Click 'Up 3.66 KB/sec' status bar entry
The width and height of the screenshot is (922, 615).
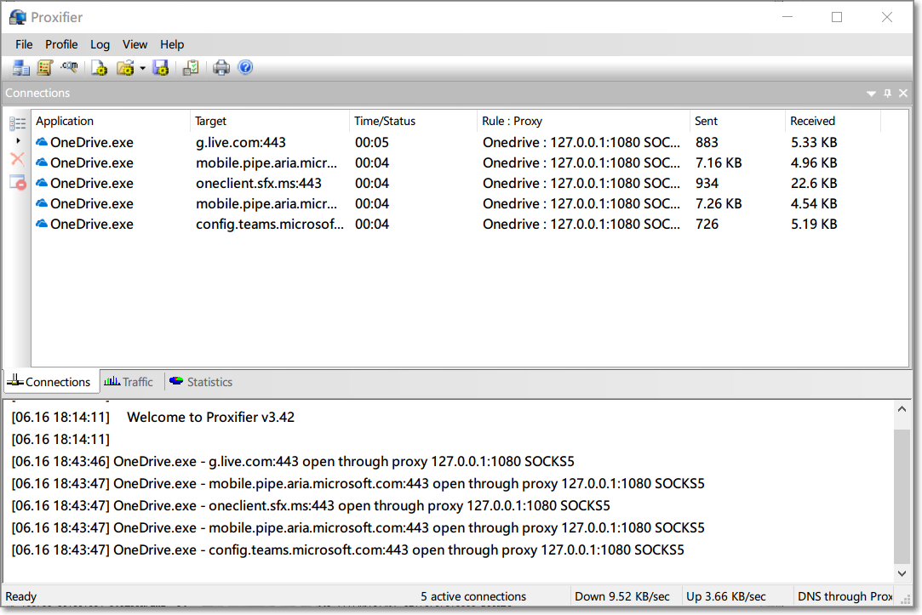(x=725, y=596)
